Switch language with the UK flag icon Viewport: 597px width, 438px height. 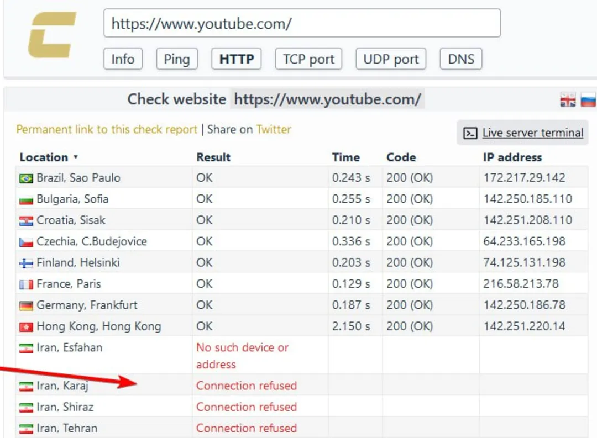pos(568,100)
